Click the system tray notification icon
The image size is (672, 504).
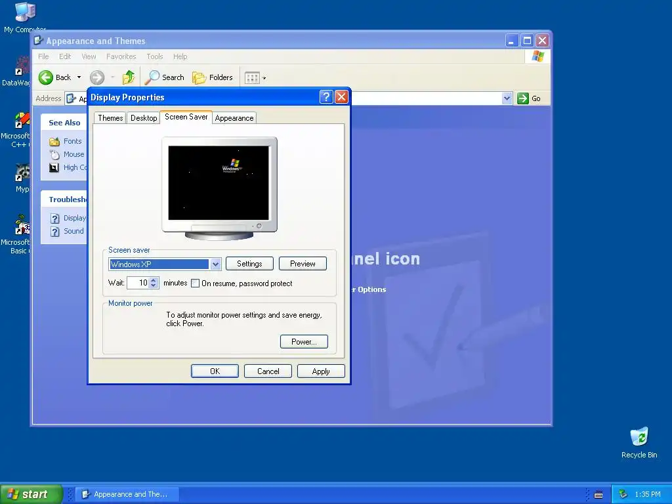tap(623, 495)
